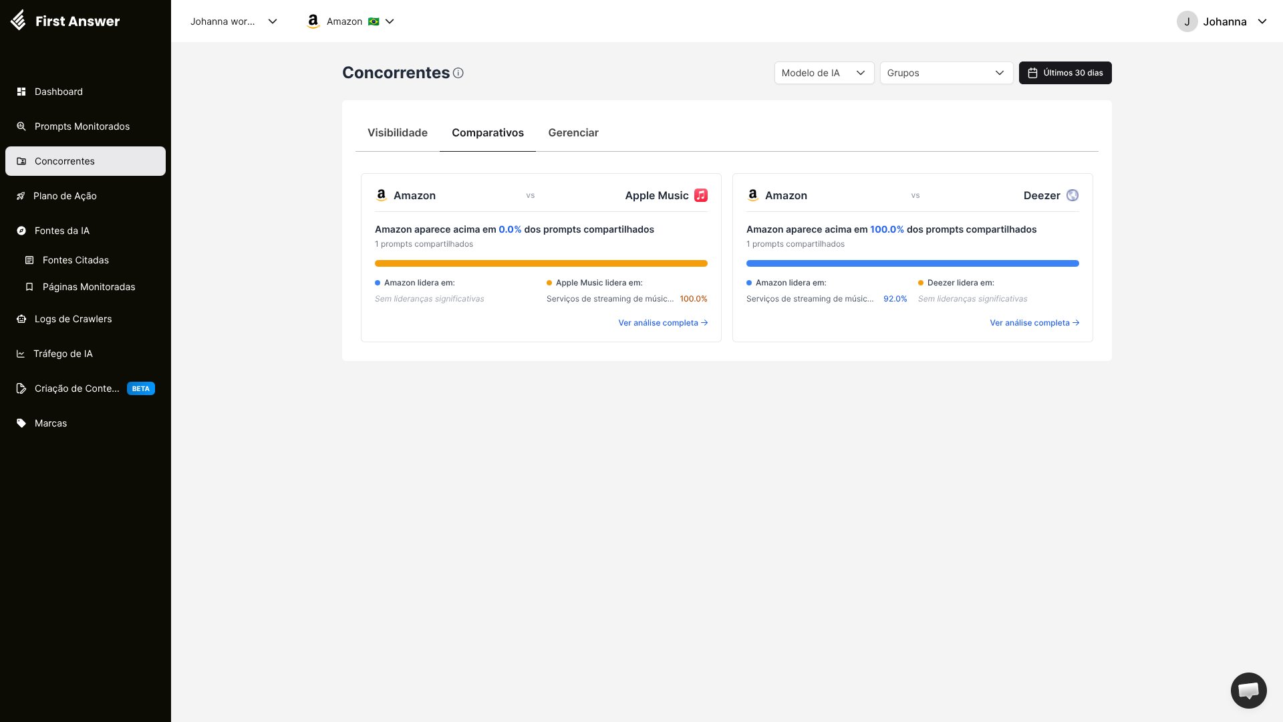Viewport: 1283px width, 722px height.
Task: Open Ver análise completa for Apple Music
Action: pos(663,323)
